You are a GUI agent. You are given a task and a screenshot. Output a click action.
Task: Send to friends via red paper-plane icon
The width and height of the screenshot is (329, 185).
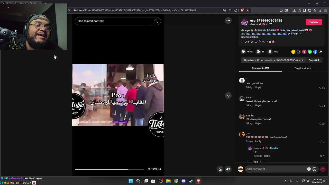[x=304, y=52]
